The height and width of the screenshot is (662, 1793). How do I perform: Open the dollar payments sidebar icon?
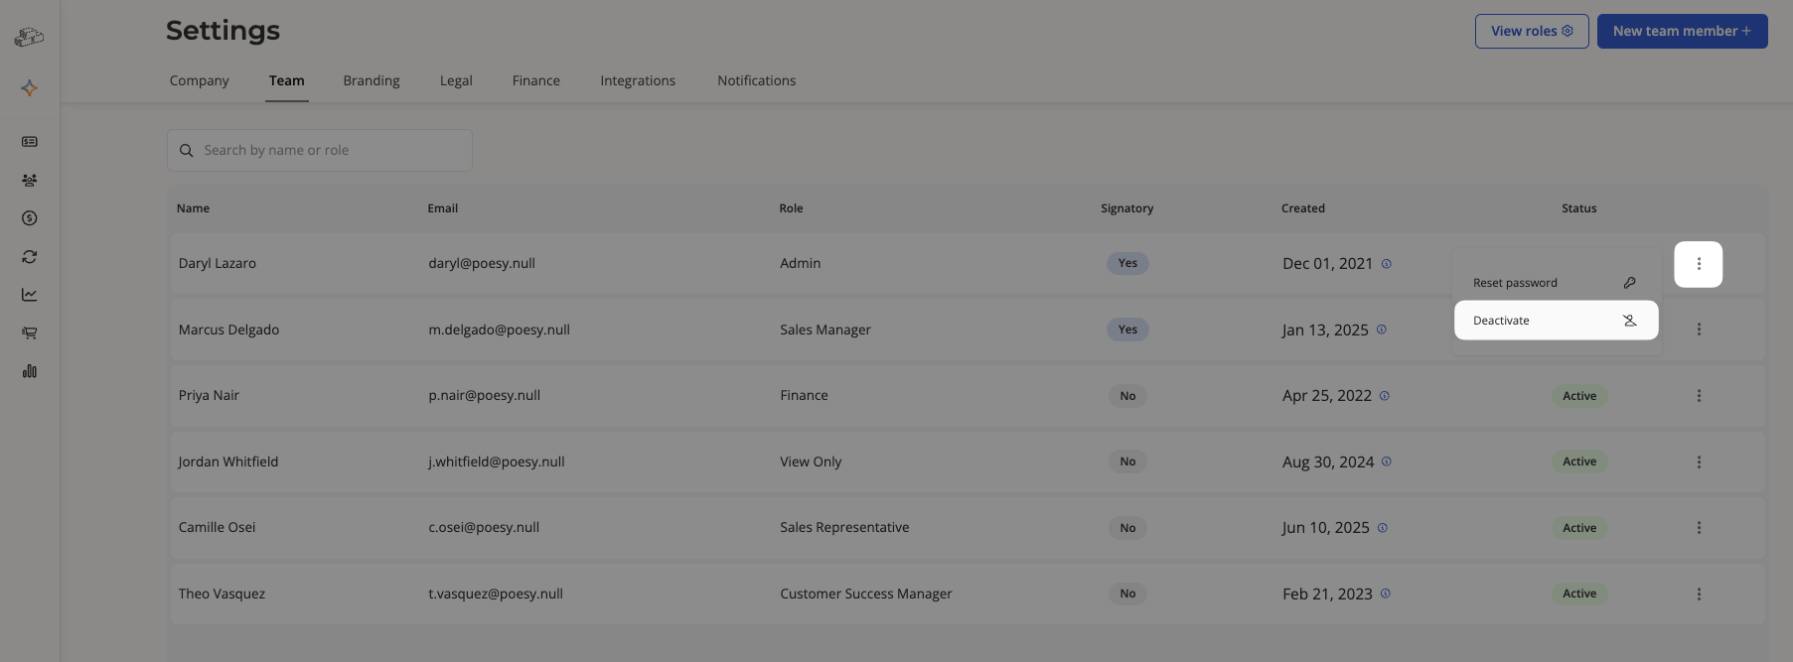pos(30,218)
